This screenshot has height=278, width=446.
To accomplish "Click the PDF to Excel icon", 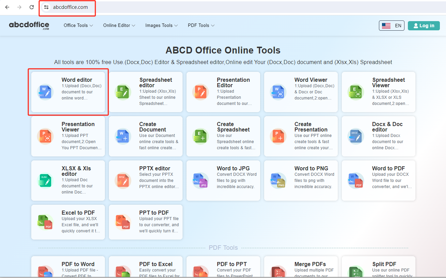I will tap(123, 272).
